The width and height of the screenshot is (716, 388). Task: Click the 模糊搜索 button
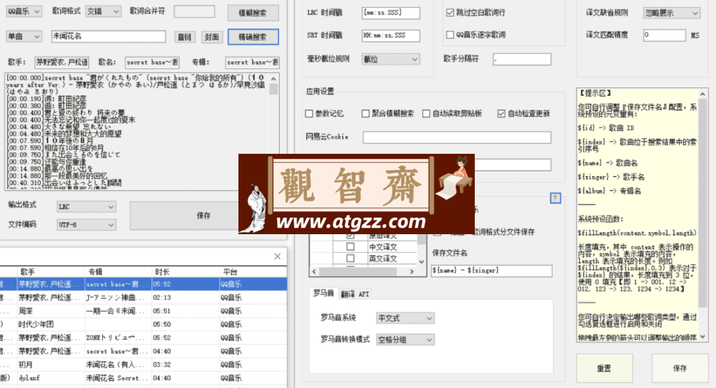[x=253, y=13]
